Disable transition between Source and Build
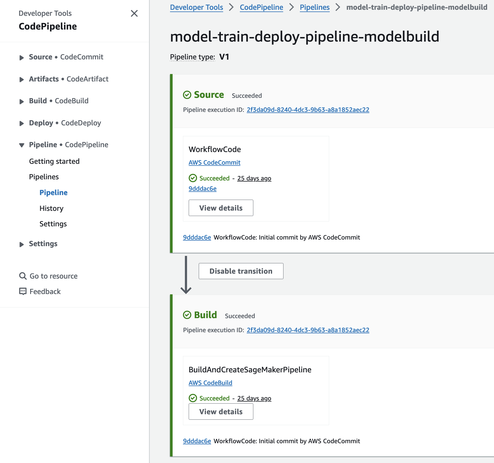 click(x=241, y=271)
